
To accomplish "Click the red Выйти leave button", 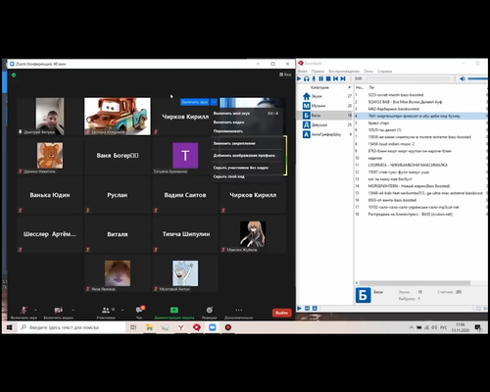I will point(281,313).
